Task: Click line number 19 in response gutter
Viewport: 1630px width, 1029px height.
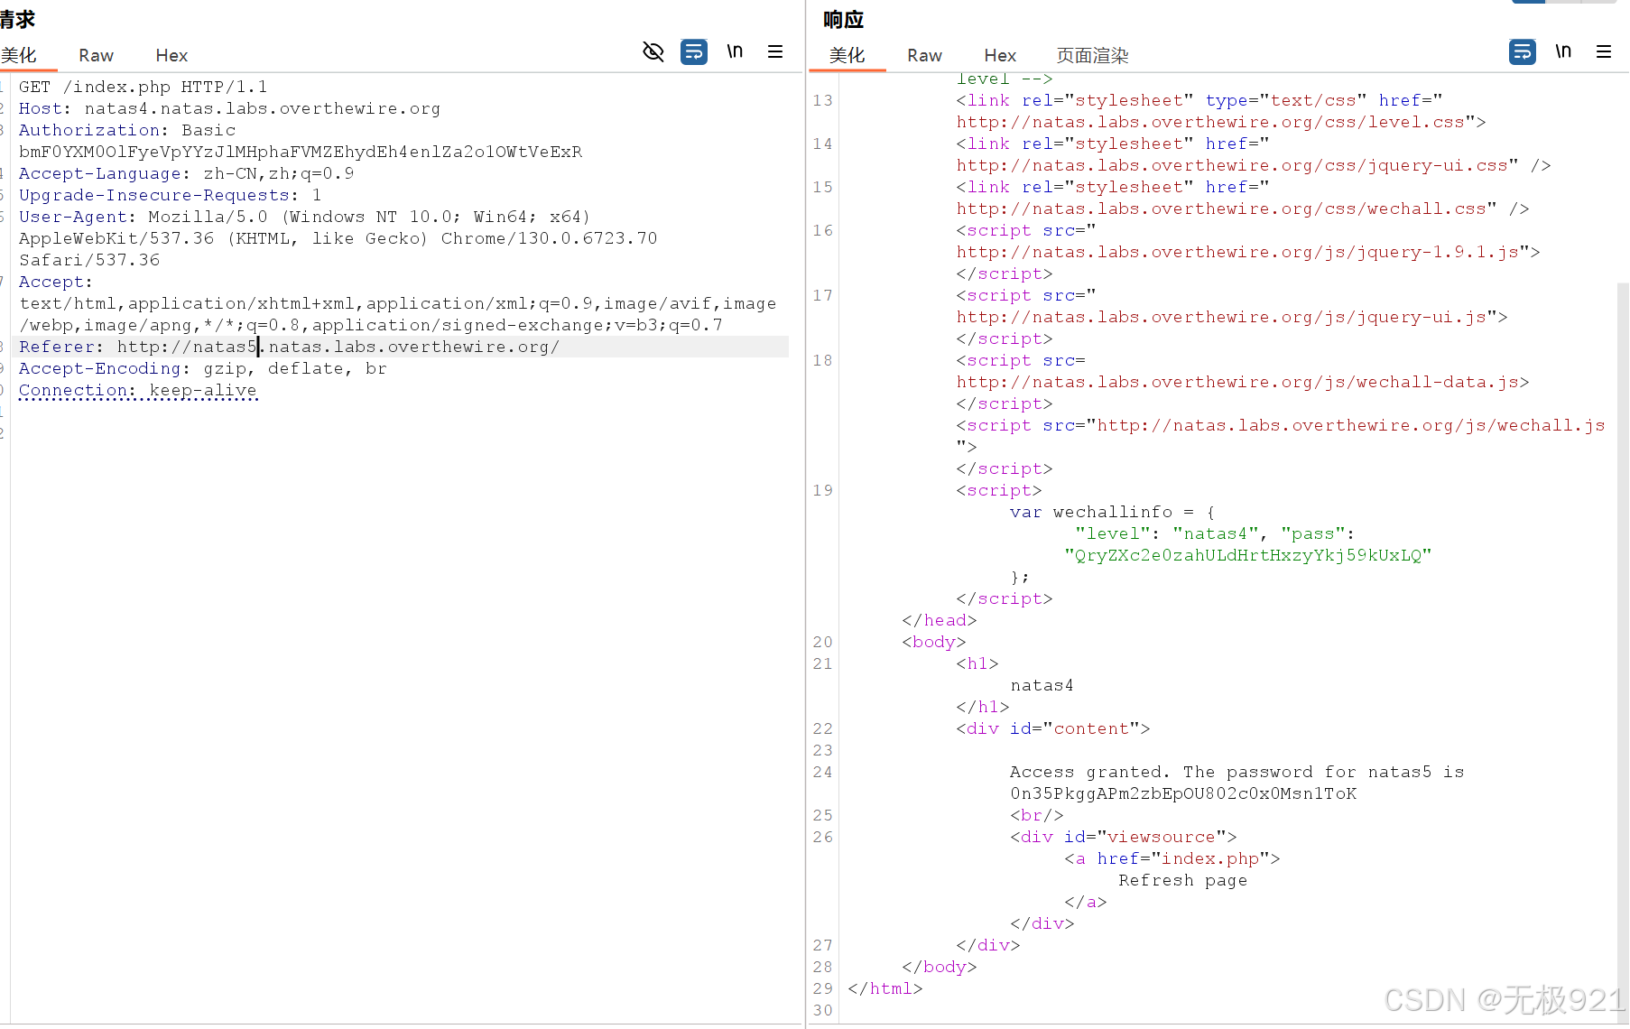Action: click(822, 490)
